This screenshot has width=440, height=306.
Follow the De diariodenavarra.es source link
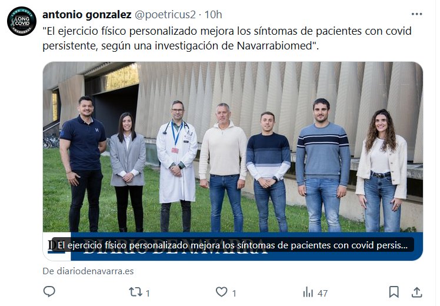tap(88, 271)
